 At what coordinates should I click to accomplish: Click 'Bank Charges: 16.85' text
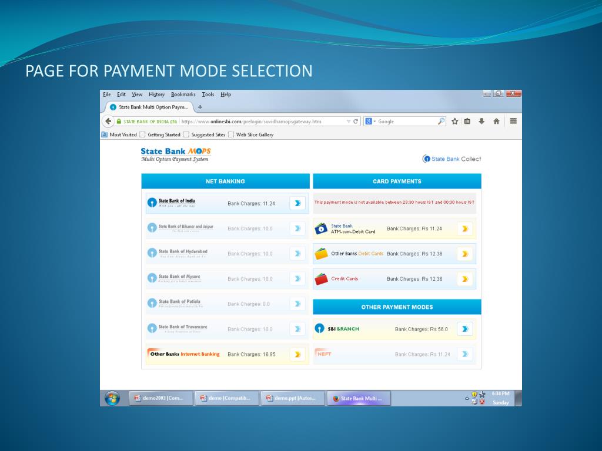[x=252, y=354]
